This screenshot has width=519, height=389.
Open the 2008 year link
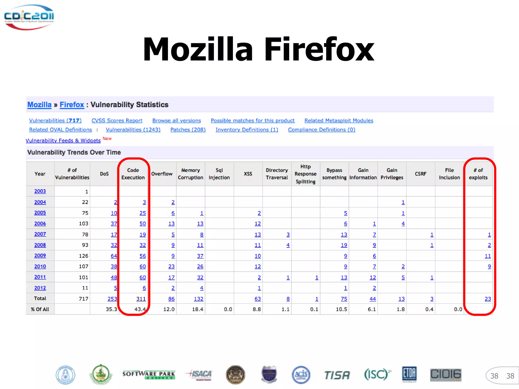click(40, 245)
